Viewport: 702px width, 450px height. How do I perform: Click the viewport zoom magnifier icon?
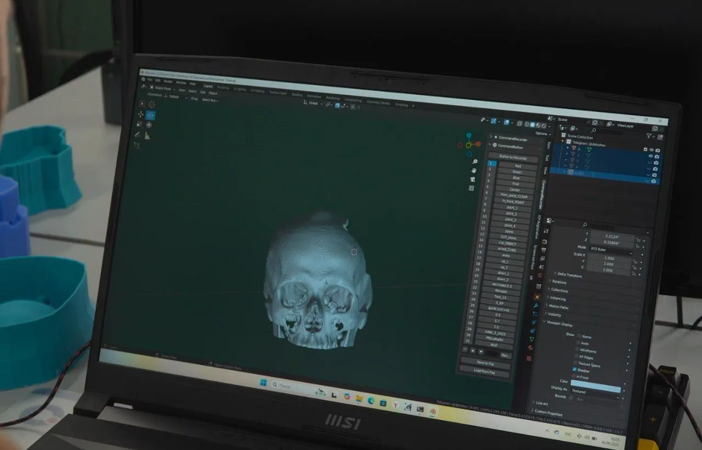pyautogui.click(x=474, y=161)
